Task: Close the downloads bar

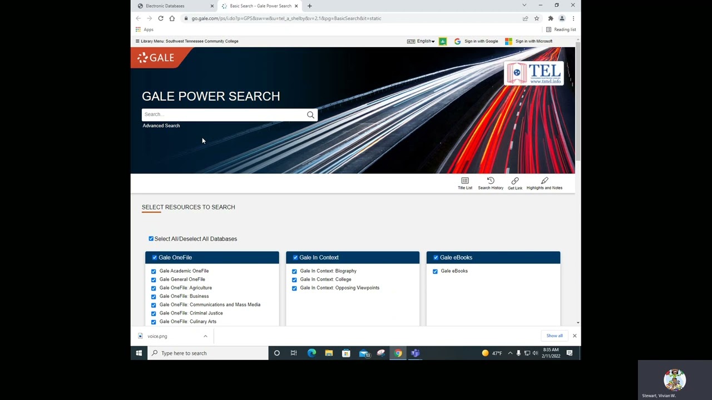Action: tap(575, 336)
